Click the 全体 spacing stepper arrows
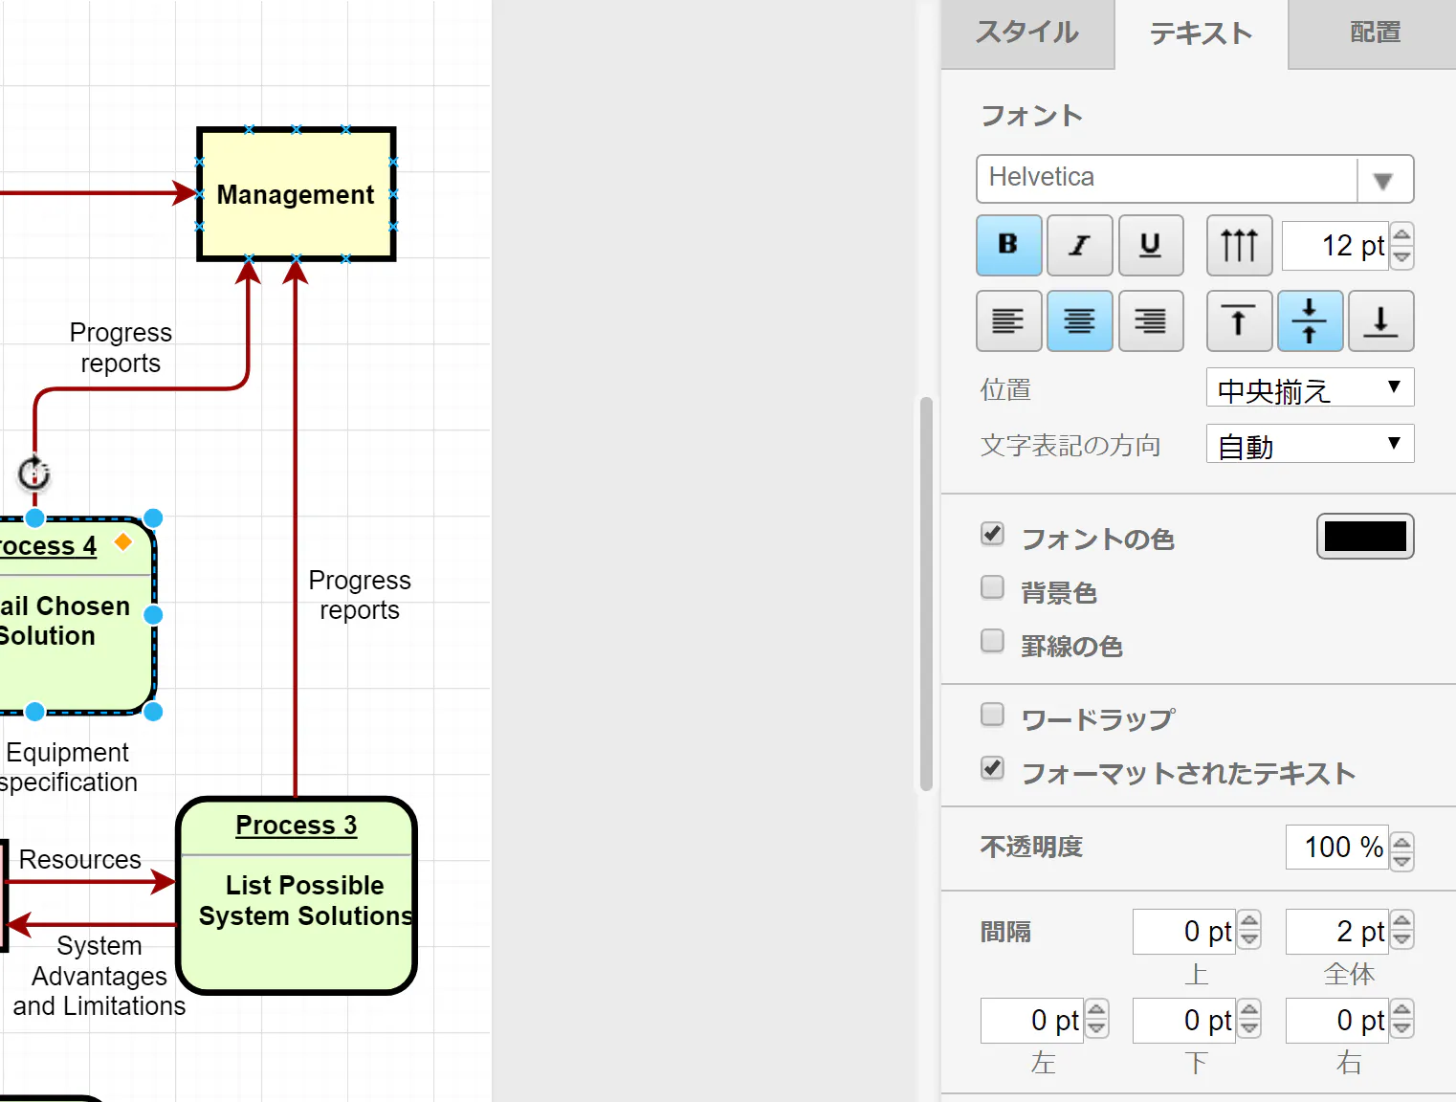Screen dimensions: 1456x1102 1401,930
